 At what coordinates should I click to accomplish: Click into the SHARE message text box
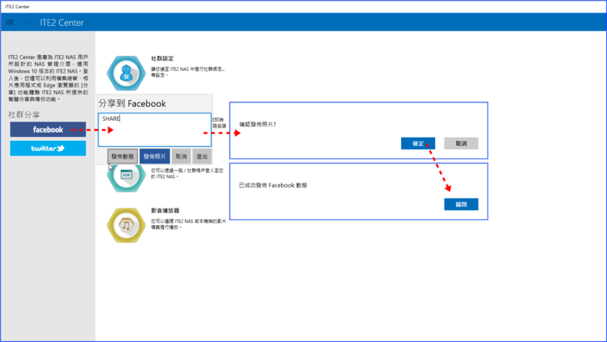(154, 130)
